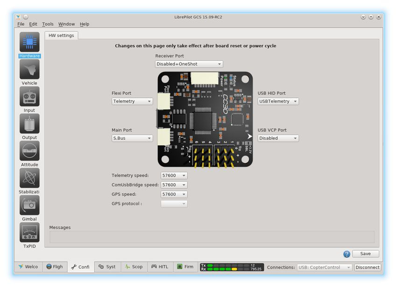Open the Edit menu
Viewport: 397px width, 288px height.
(33, 24)
